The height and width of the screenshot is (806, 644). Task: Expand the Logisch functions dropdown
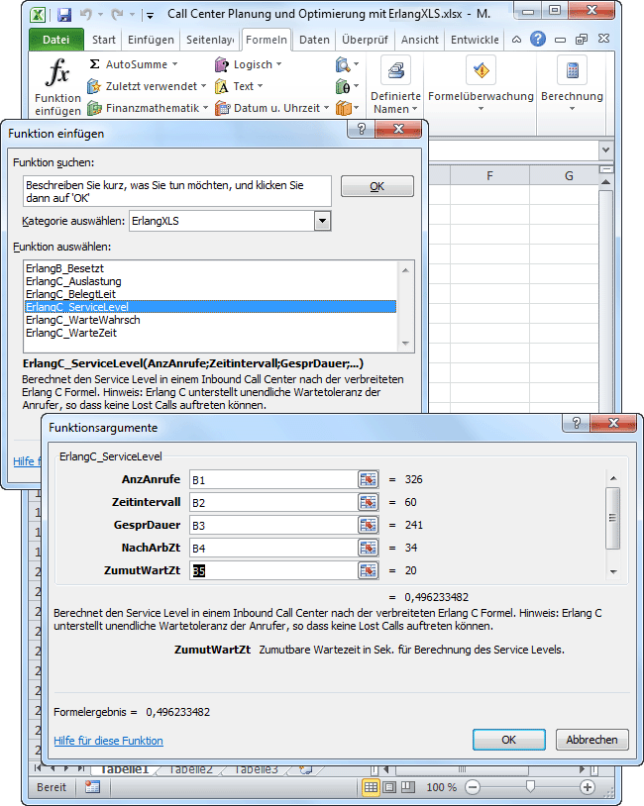[x=256, y=64]
